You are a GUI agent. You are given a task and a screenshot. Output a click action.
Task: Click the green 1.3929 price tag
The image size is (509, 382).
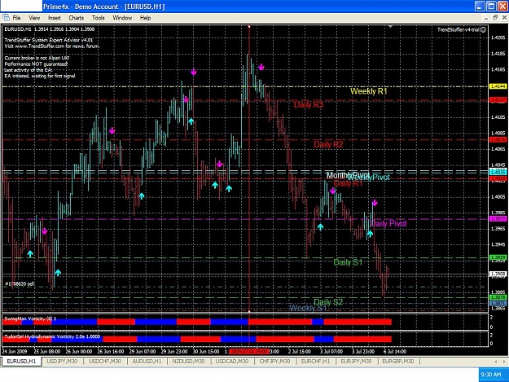pyautogui.click(x=498, y=257)
